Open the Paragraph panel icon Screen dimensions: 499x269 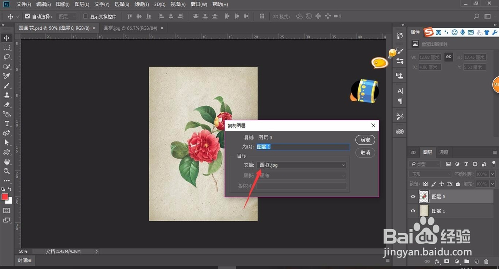[400, 101]
